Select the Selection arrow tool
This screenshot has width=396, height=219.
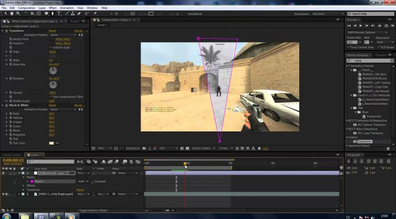(x=6, y=14)
